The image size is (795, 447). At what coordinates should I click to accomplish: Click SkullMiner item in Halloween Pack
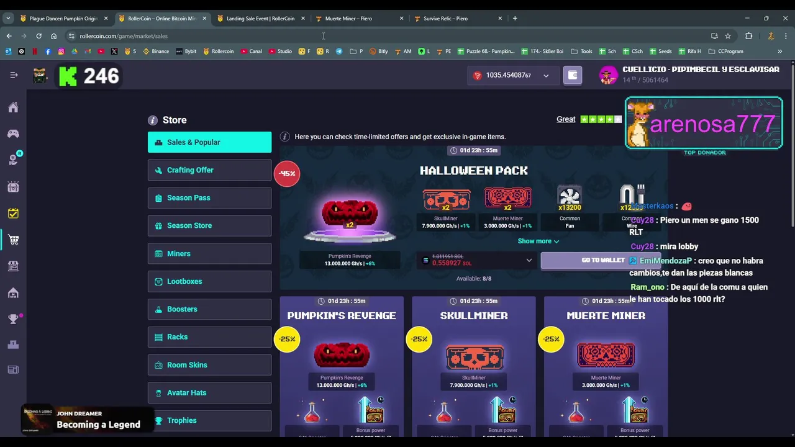point(446,208)
